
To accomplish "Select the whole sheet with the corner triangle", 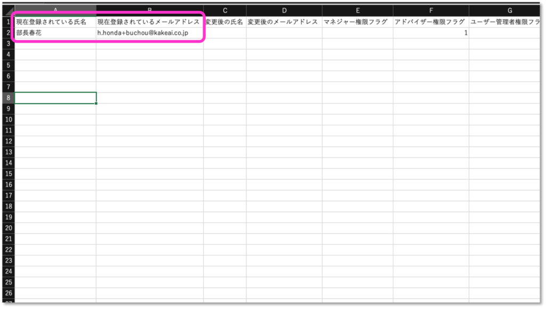I will [9, 11].
